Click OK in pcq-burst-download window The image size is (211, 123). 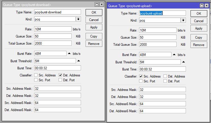coord(94,12)
